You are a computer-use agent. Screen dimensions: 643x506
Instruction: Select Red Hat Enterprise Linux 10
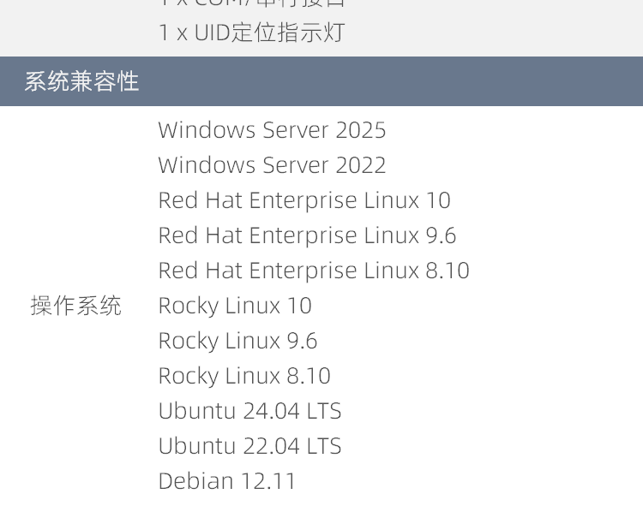click(304, 200)
